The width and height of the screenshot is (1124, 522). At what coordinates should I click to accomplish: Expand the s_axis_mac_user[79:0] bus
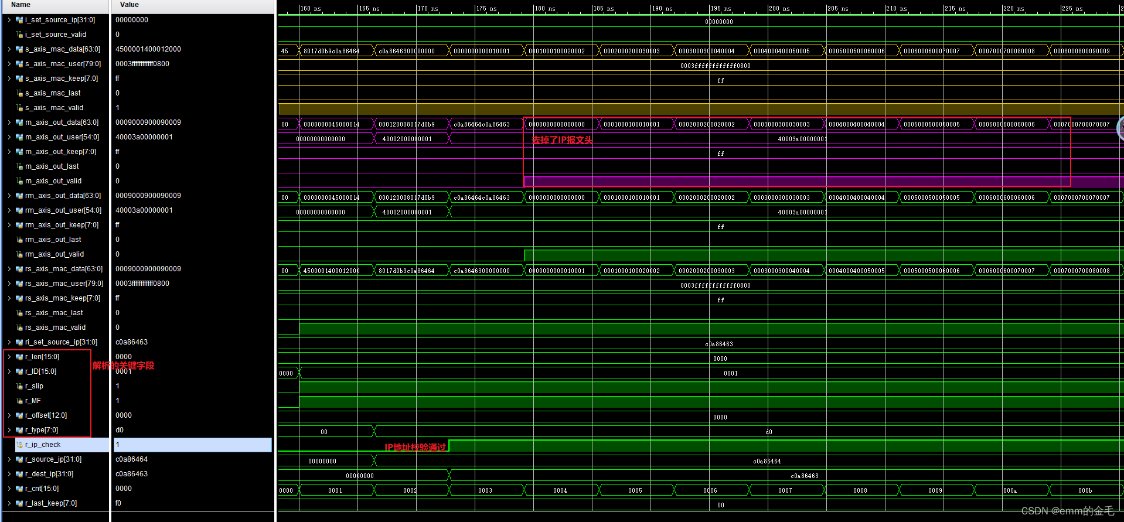(x=9, y=64)
